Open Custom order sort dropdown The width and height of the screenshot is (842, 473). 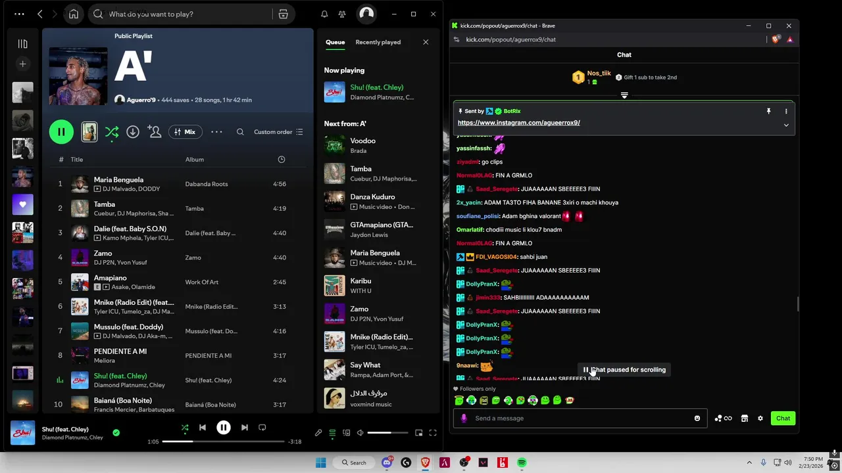[x=278, y=132]
